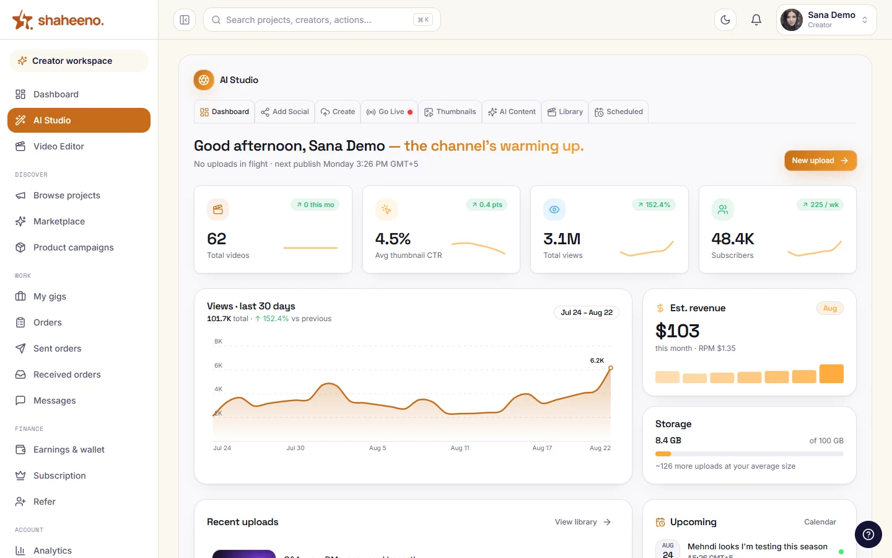Image resolution: width=892 pixels, height=558 pixels.
Task: Open Orders page
Action: click(79, 322)
